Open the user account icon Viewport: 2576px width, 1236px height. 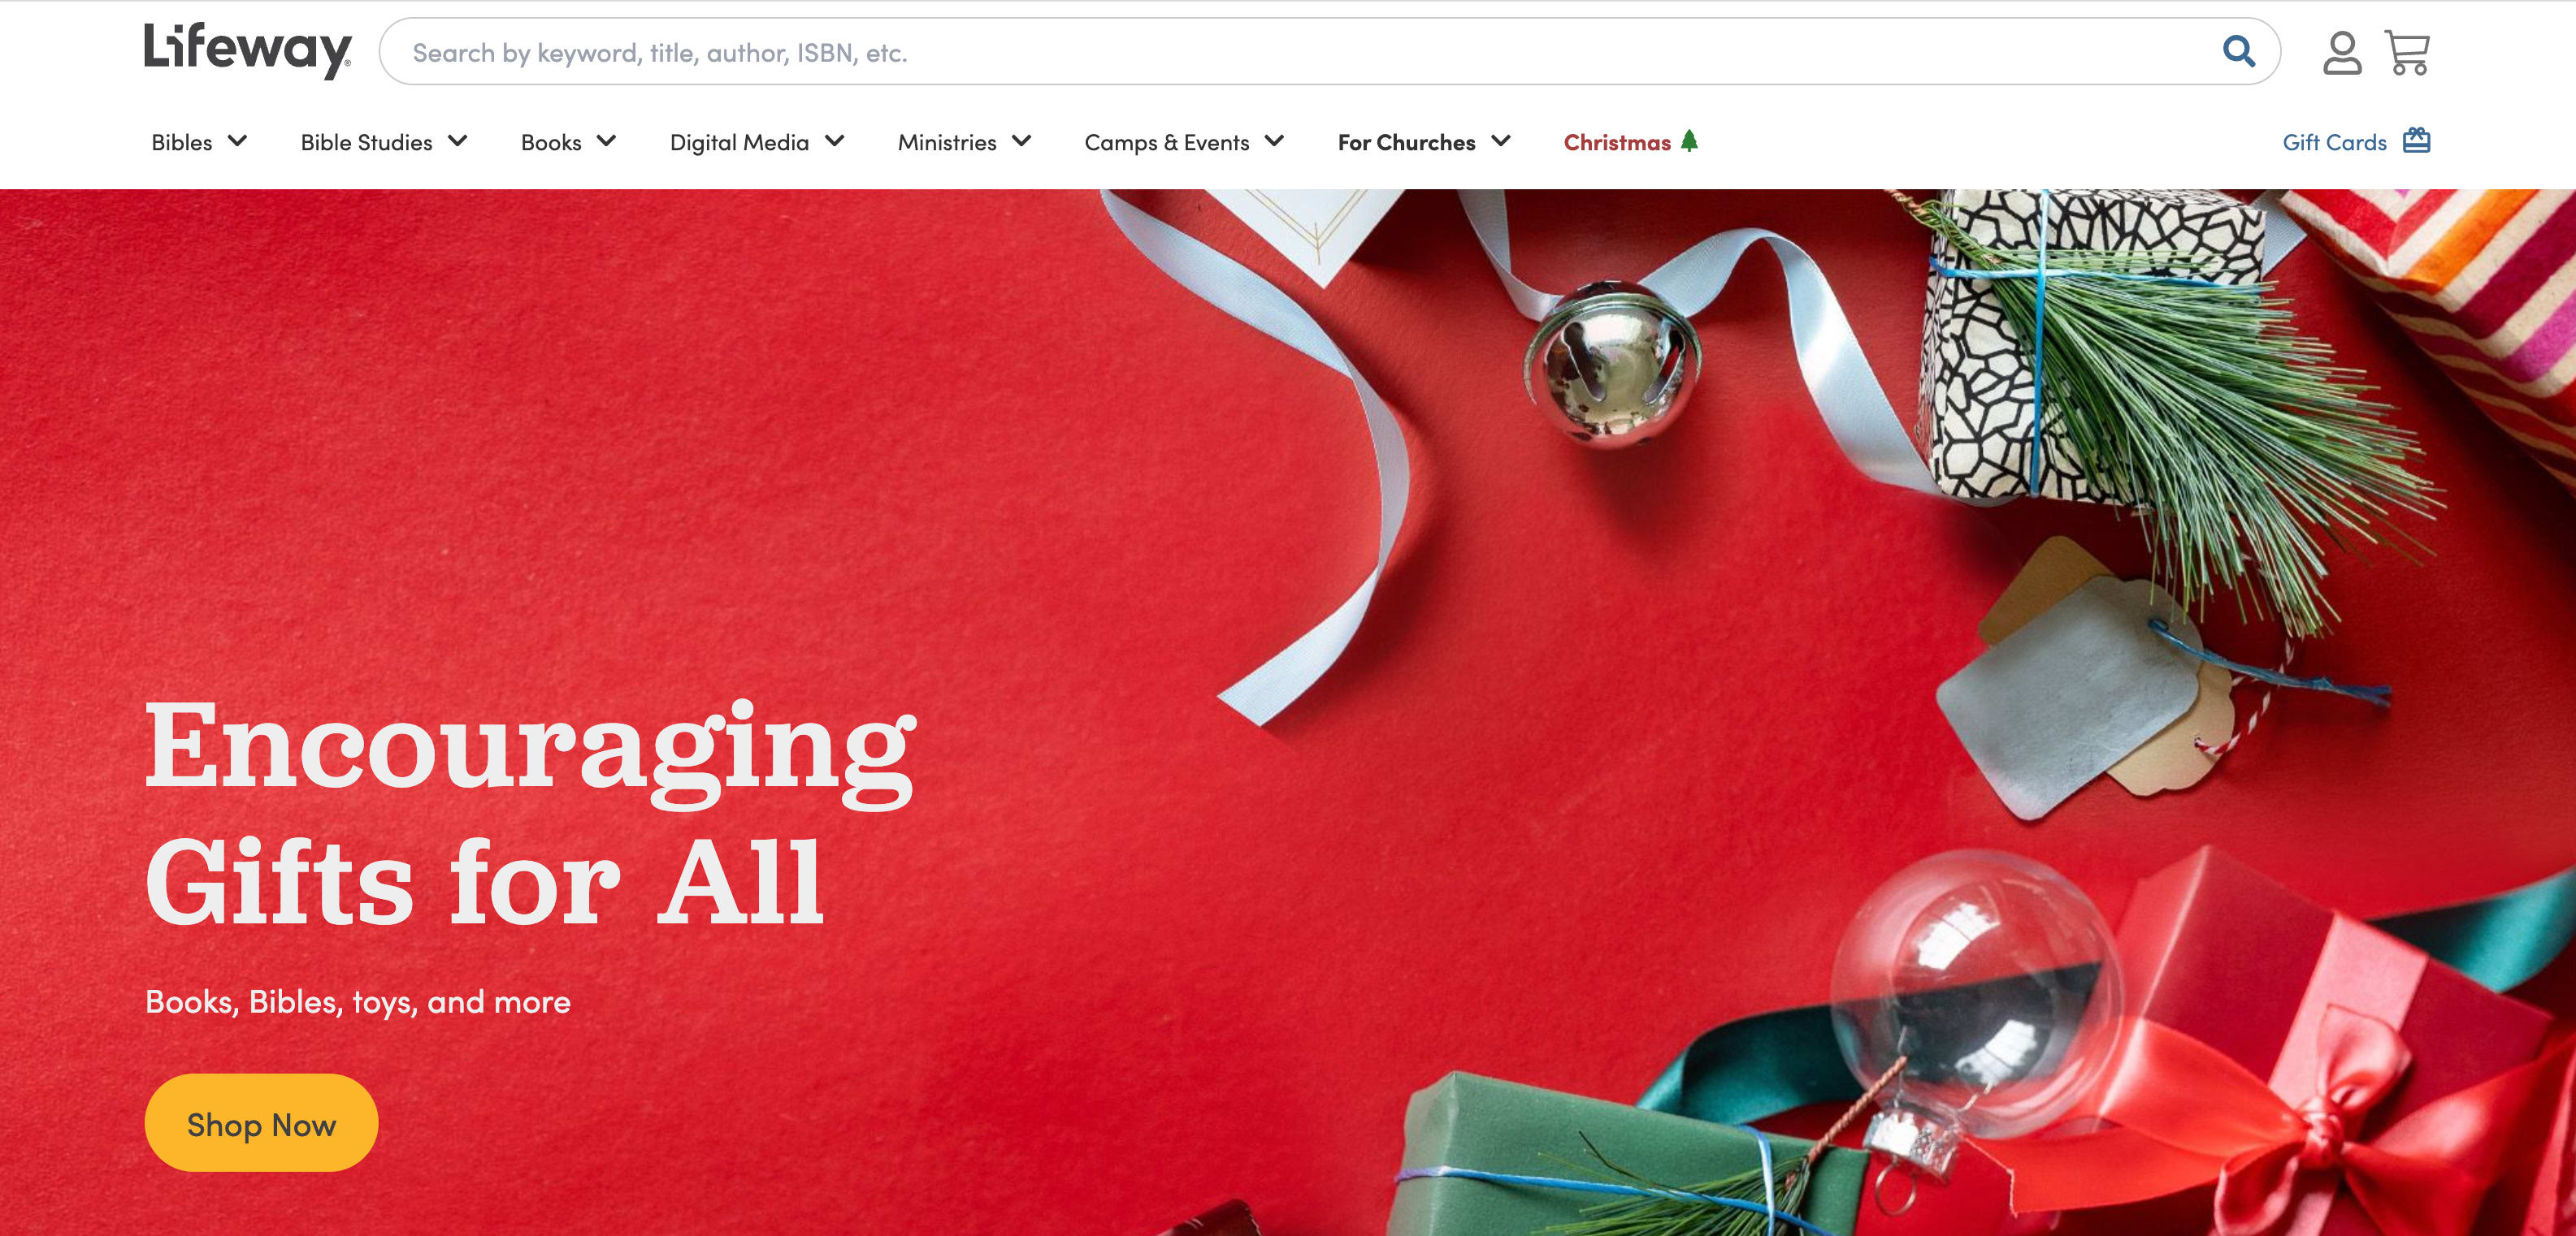2342,53
